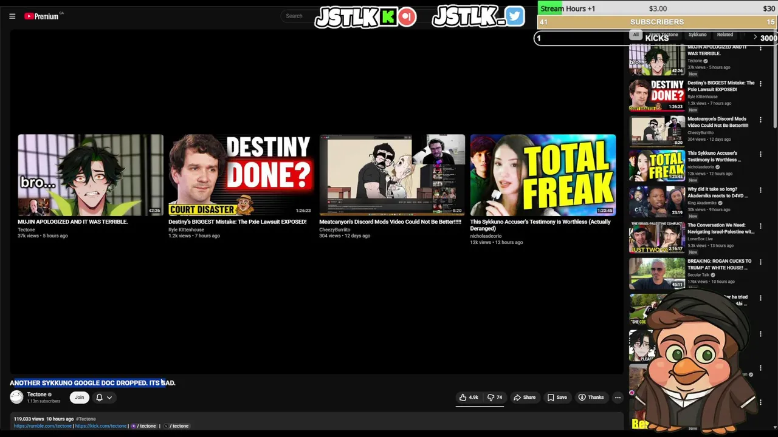Open the rumble.com/tectone link
778x437 pixels.
[43, 426]
